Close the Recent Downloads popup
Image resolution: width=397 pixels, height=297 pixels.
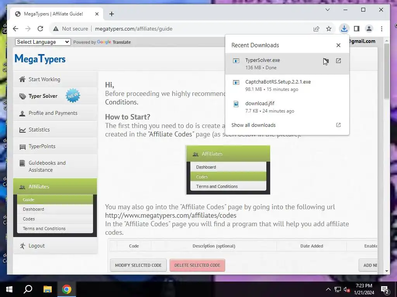[x=338, y=45]
